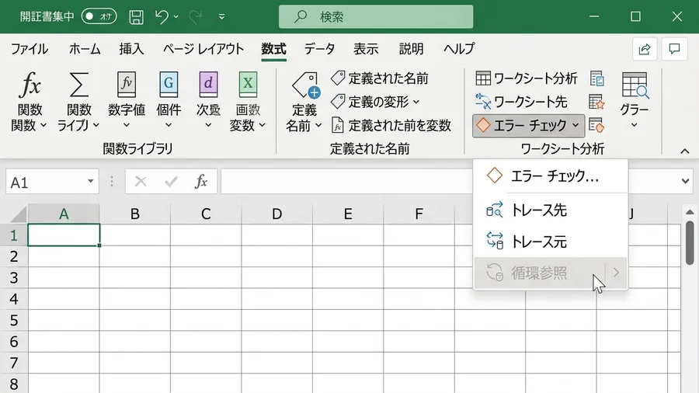Click the fx icon in formula bar

201,181
